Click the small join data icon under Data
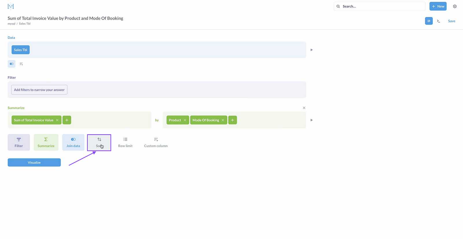The image size is (463, 239). coord(12,64)
